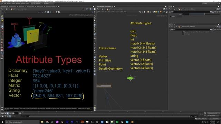
Task: Open File Explorer from taskbar
Action: tap(42, 122)
